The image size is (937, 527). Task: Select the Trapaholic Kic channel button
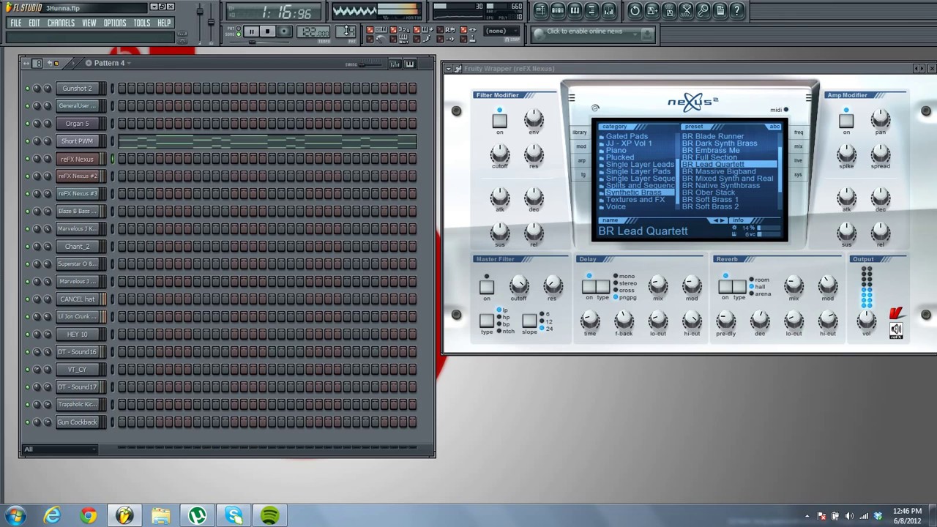click(x=77, y=405)
